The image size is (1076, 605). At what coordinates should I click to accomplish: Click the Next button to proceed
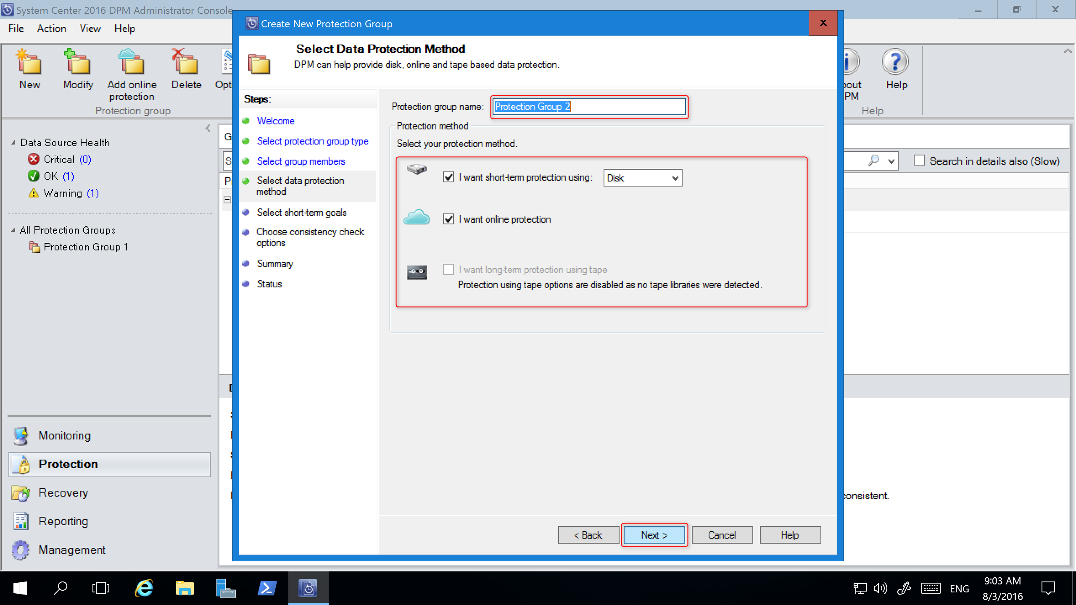pos(653,535)
